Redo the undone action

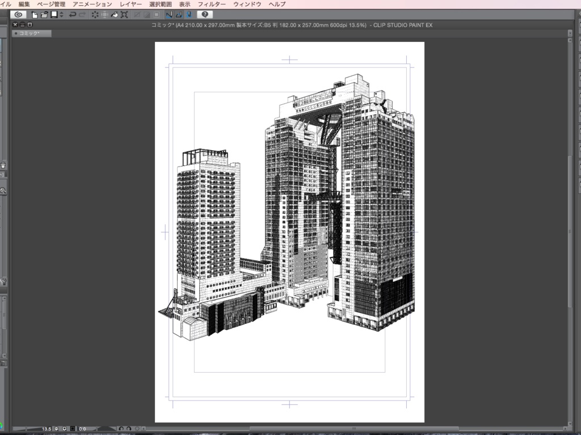(x=82, y=14)
